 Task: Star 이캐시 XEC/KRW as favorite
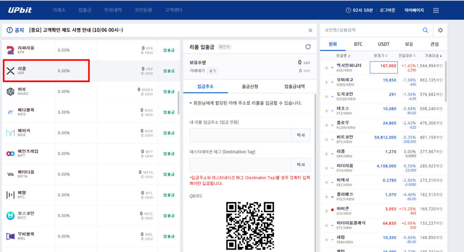pos(326,182)
